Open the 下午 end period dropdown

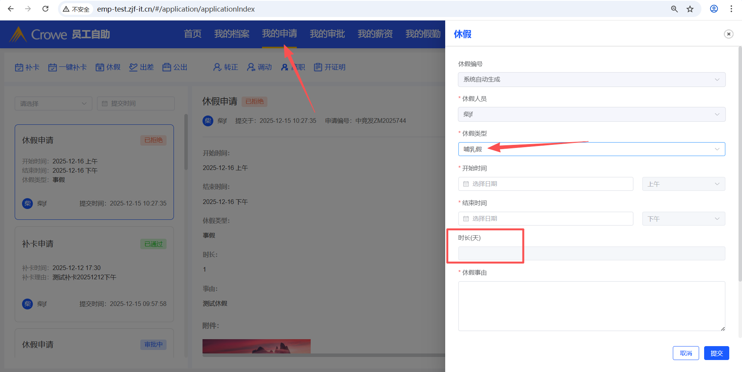pyautogui.click(x=684, y=219)
